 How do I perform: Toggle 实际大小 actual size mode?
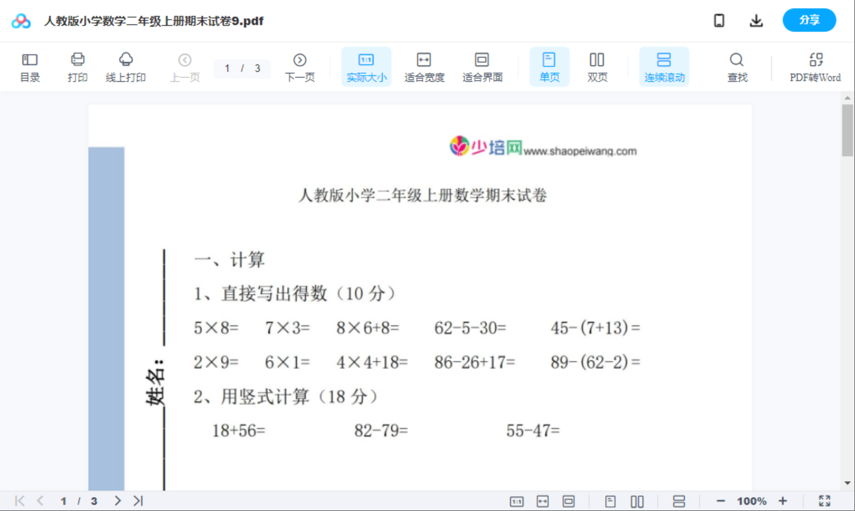pos(366,66)
